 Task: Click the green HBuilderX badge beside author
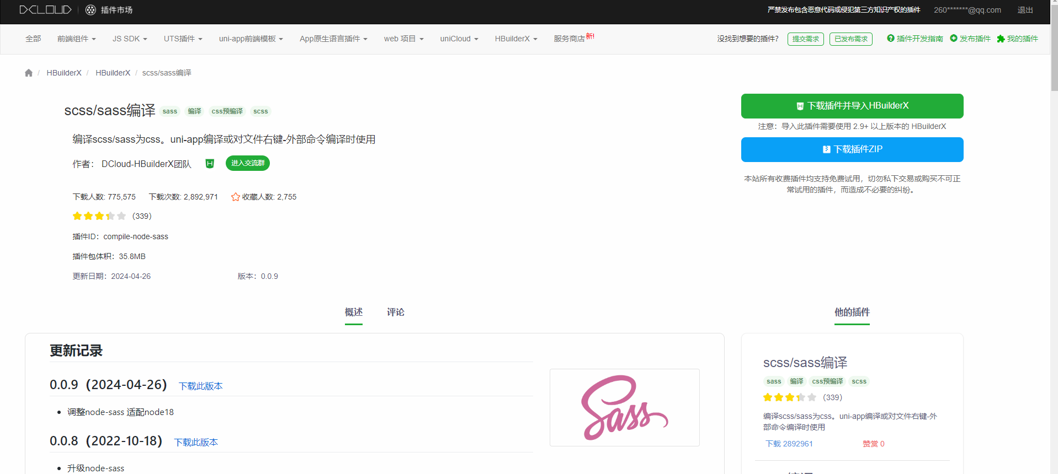(x=210, y=163)
